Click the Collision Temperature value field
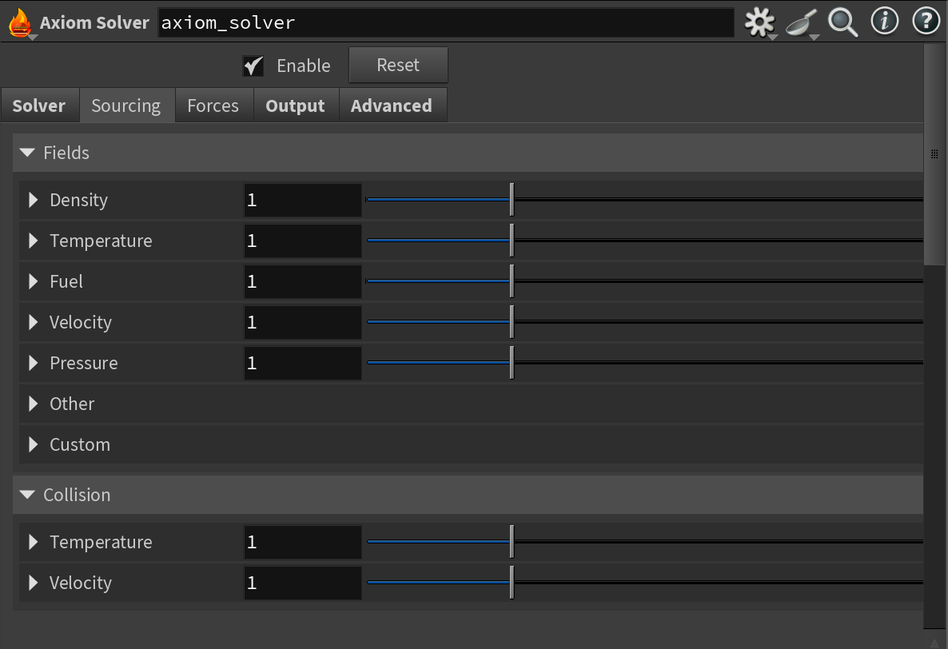Image resolution: width=948 pixels, height=649 pixels. [302, 542]
